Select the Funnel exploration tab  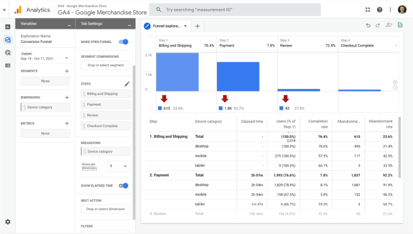click(166, 26)
